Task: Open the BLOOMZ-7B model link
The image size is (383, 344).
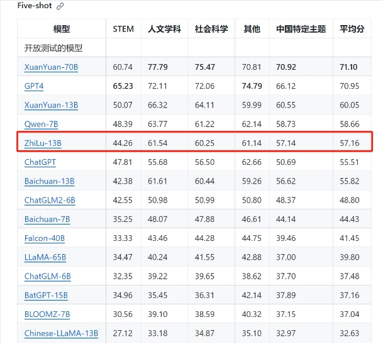Action: 47,314
